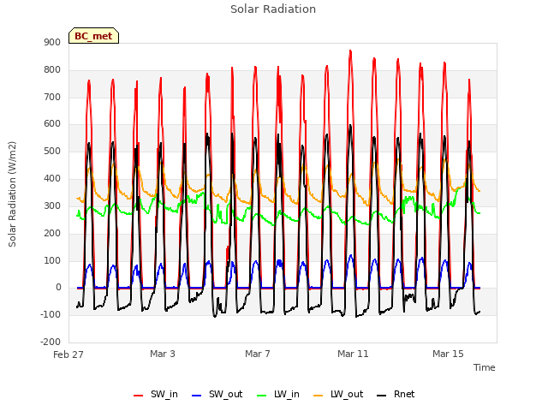Click the 100 y-axis tick label
548x411 pixels.
(x=52, y=260)
